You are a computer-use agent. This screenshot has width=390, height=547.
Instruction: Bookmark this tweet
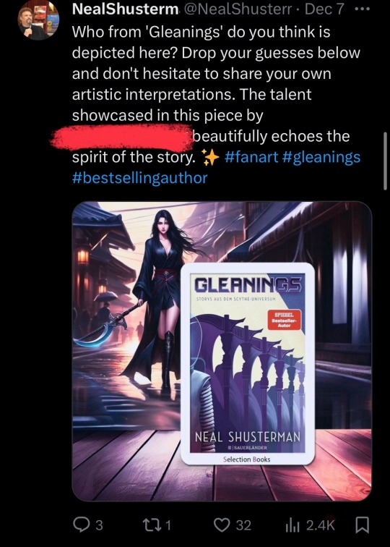363,525
